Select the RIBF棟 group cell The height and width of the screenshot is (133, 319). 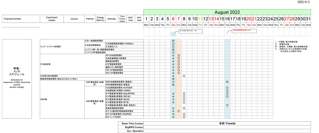tap(62, 100)
